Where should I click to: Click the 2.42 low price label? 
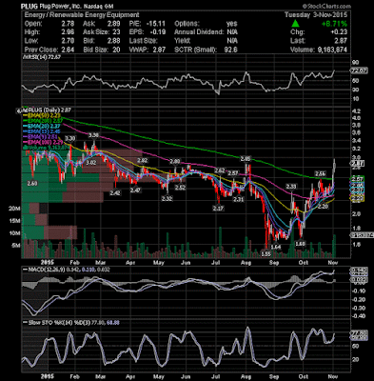[115, 192]
